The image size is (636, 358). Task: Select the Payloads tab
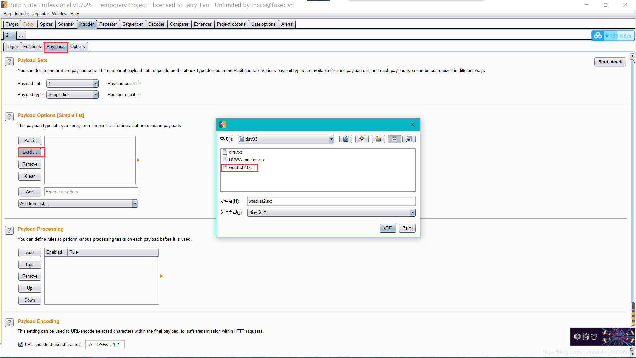pyautogui.click(x=55, y=46)
